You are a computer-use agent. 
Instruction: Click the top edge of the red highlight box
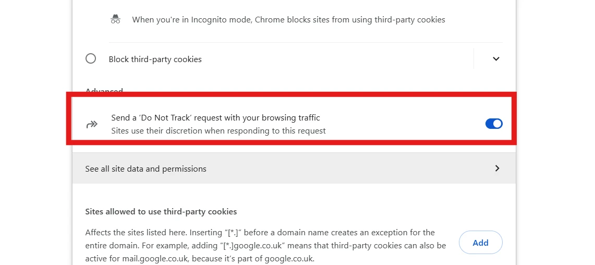coord(292,94)
